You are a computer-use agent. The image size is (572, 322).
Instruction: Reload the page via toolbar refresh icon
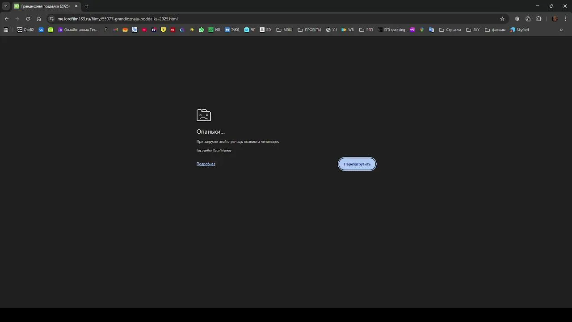tap(28, 19)
